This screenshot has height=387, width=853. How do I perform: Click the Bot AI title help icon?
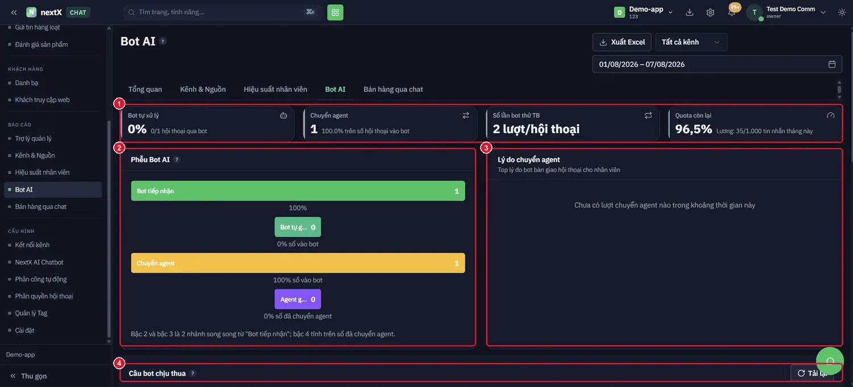(163, 41)
